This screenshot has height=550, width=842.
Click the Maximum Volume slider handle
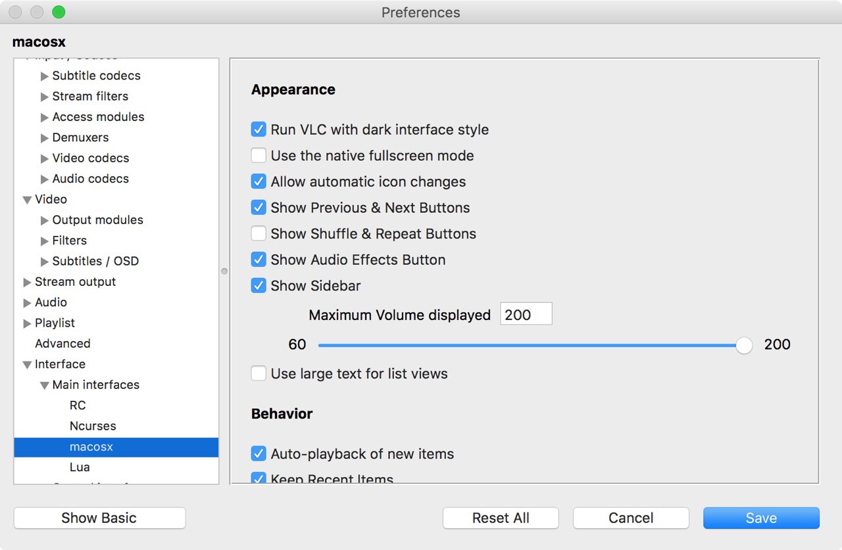(744, 345)
